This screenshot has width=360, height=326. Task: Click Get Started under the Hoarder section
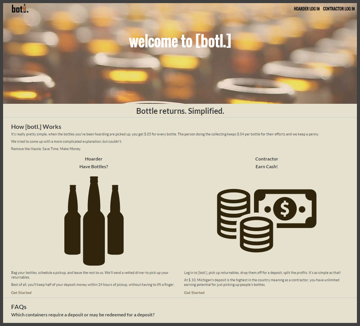[21, 292]
